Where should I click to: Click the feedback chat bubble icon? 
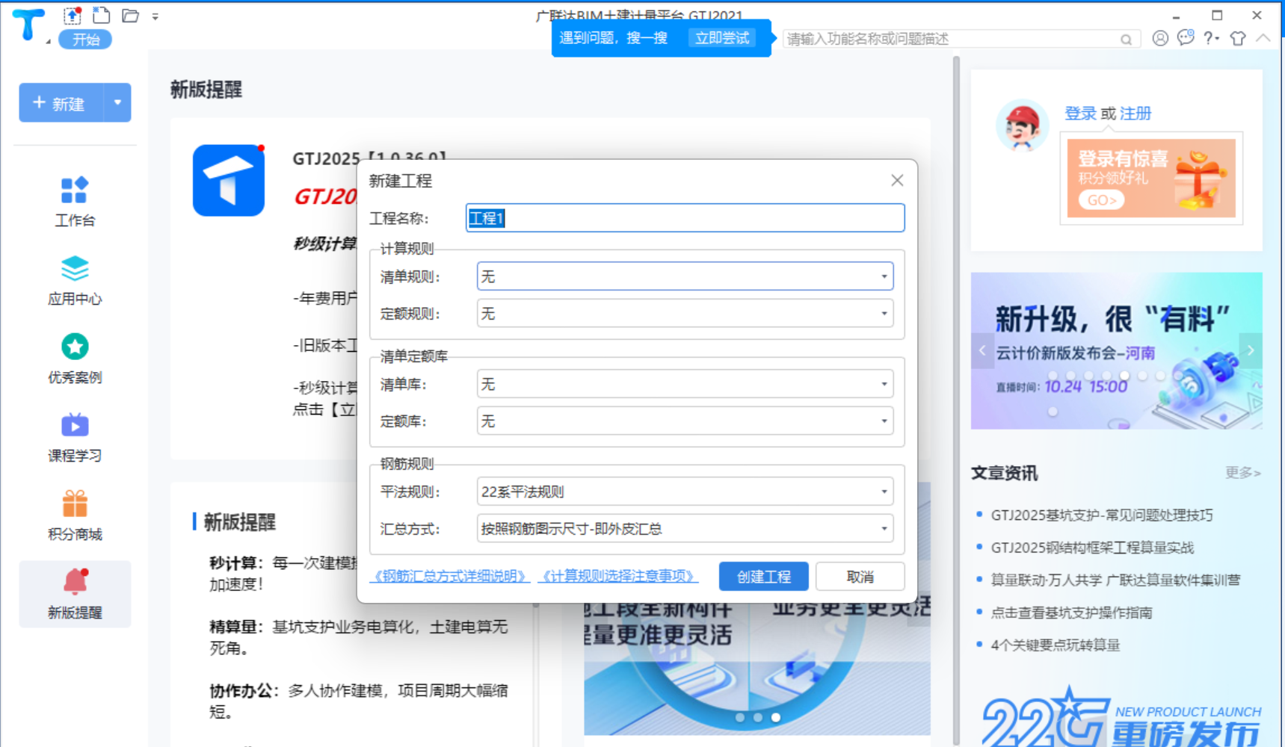coord(1186,37)
